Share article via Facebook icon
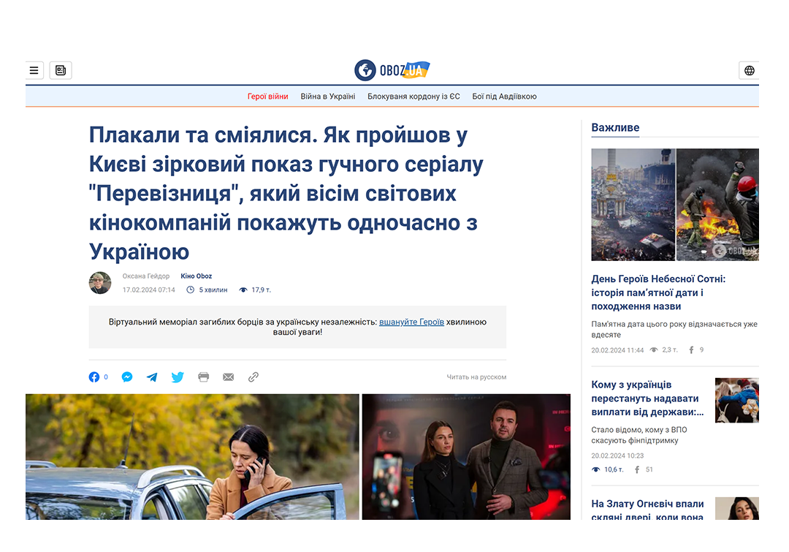 94,377
